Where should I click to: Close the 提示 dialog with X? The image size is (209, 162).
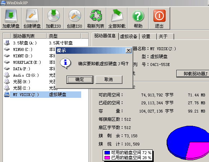tap(129, 51)
